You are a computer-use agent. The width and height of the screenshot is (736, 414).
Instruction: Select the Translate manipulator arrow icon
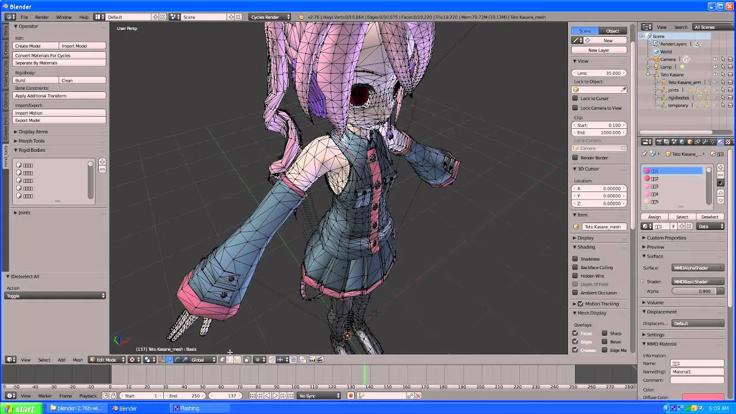pos(170,359)
